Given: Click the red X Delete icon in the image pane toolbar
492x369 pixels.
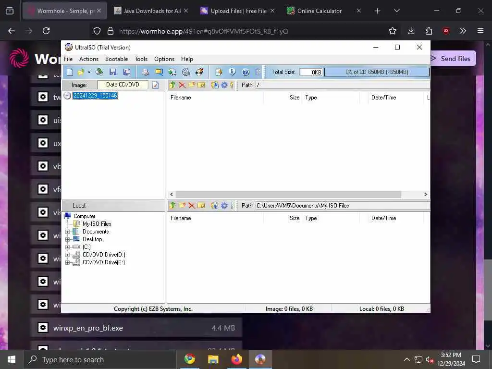Looking at the screenshot, I should 182,85.
